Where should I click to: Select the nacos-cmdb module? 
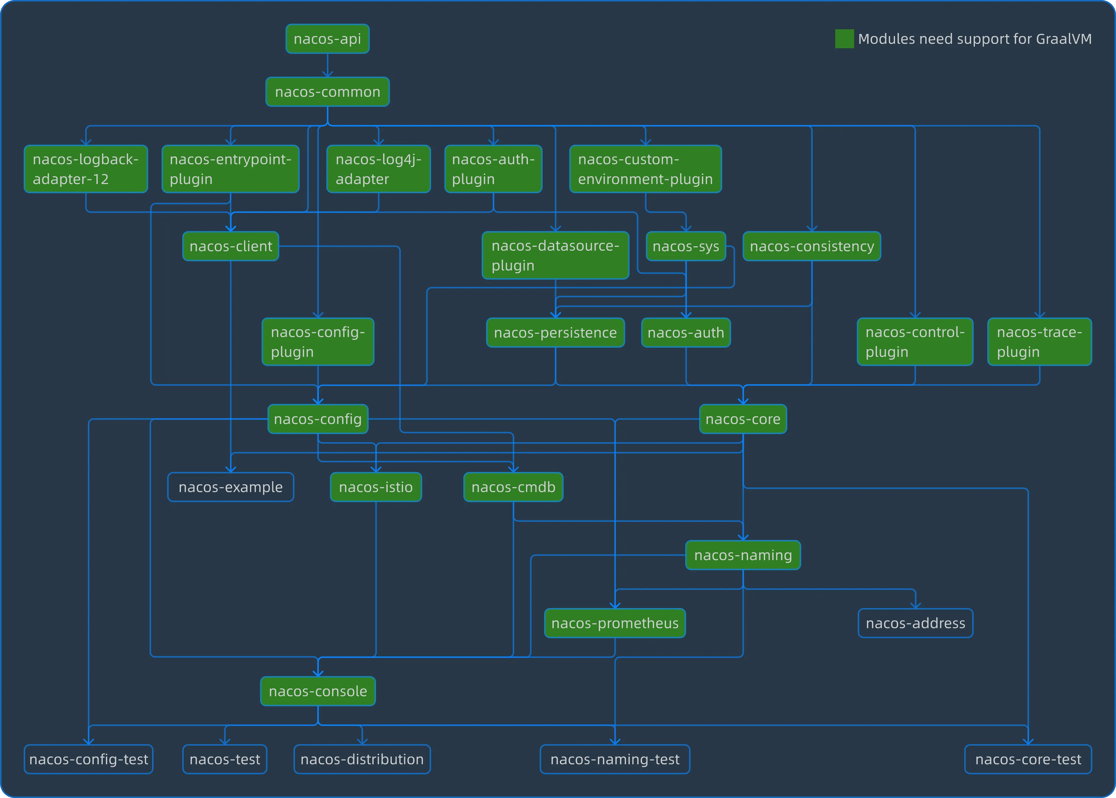coord(513,487)
